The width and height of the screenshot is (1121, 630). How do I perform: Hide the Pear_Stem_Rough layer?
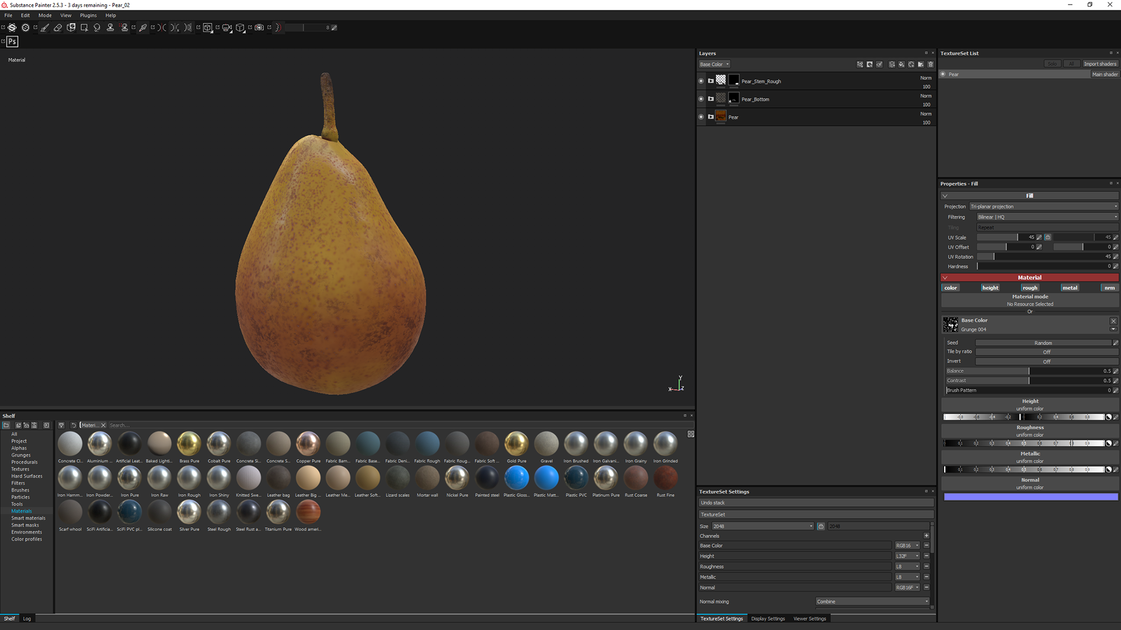(701, 81)
